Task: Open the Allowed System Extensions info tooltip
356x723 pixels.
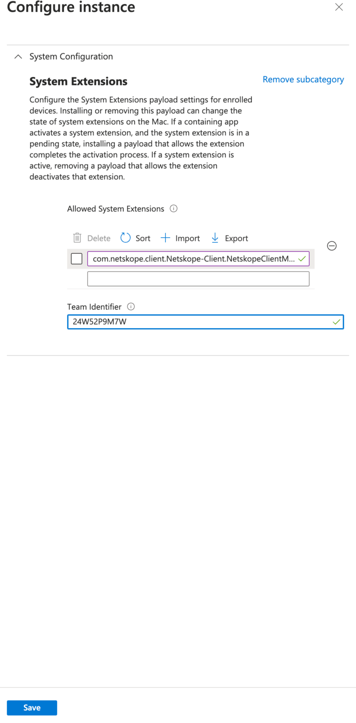Action: click(173, 208)
